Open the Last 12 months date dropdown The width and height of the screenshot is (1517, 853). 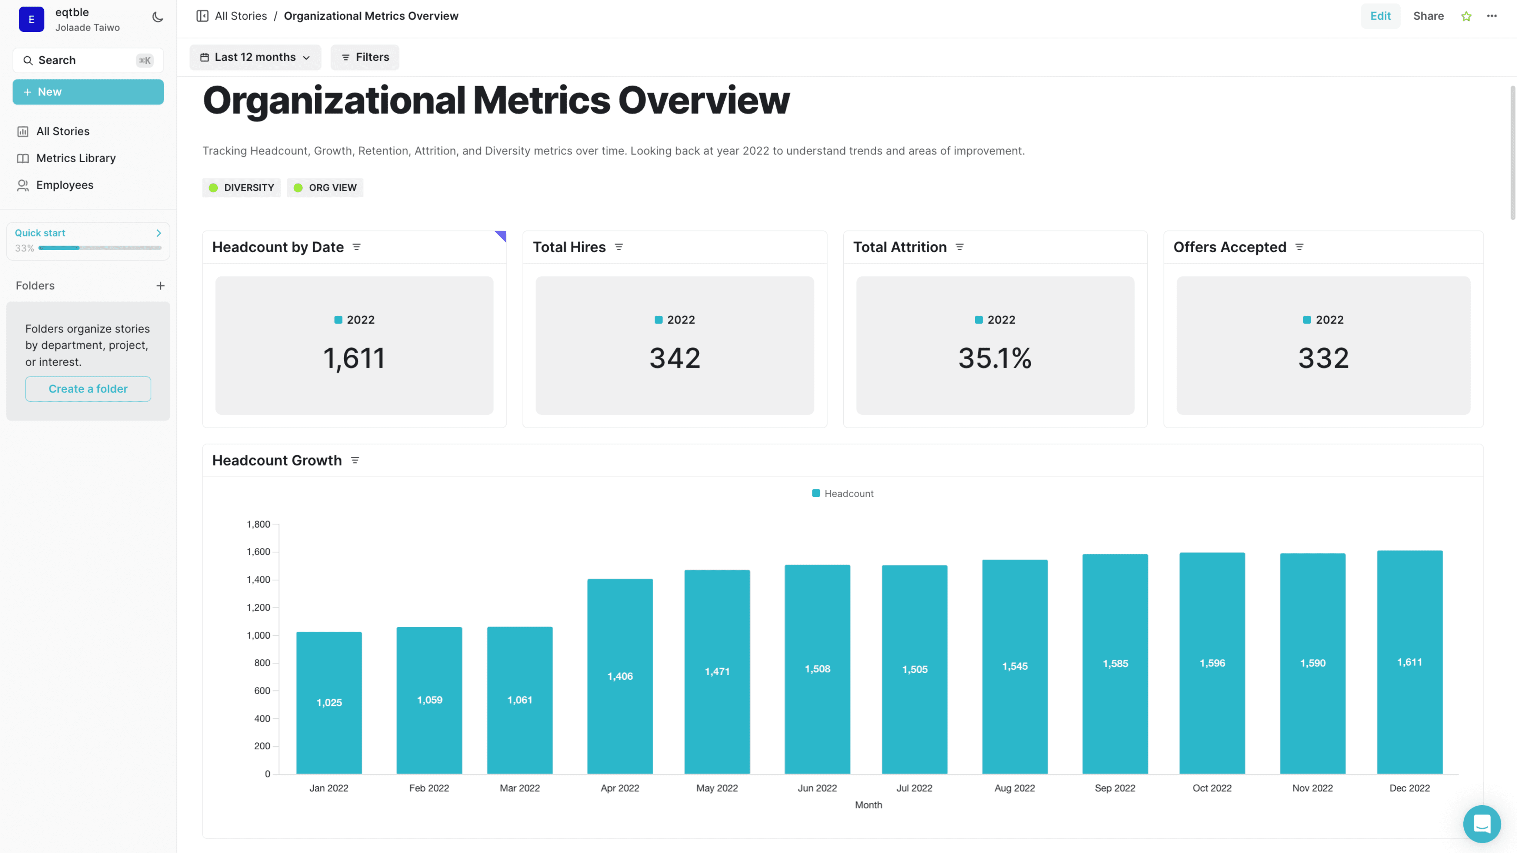click(255, 57)
